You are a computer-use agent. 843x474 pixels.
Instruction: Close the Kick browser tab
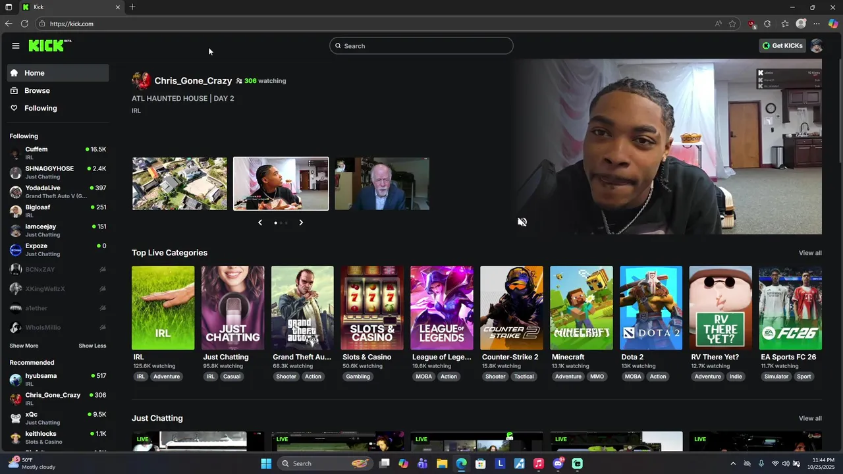click(x=118, y=7)
